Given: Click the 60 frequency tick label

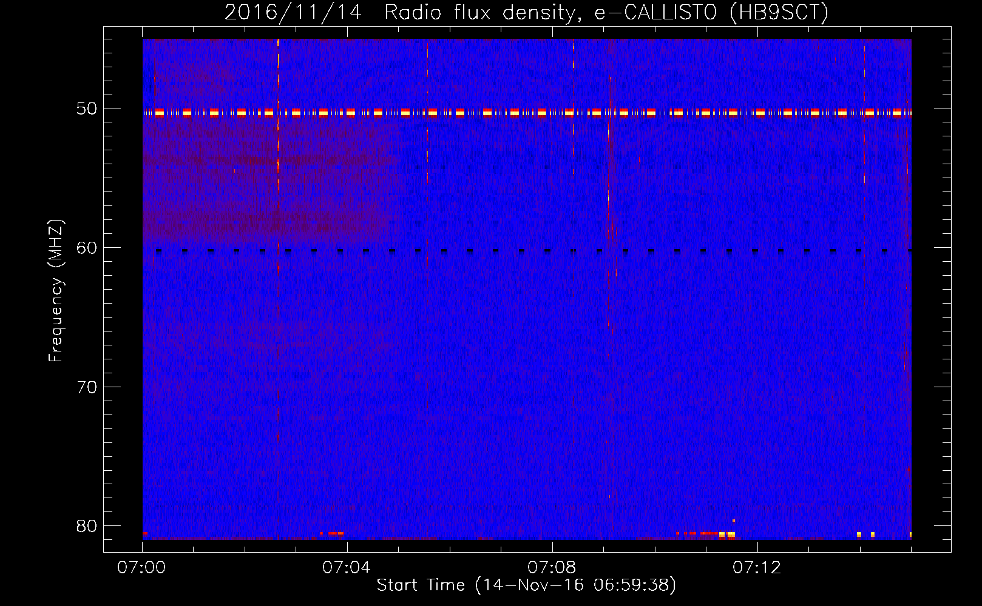Looking at the screenshot, I should (87, 248).
